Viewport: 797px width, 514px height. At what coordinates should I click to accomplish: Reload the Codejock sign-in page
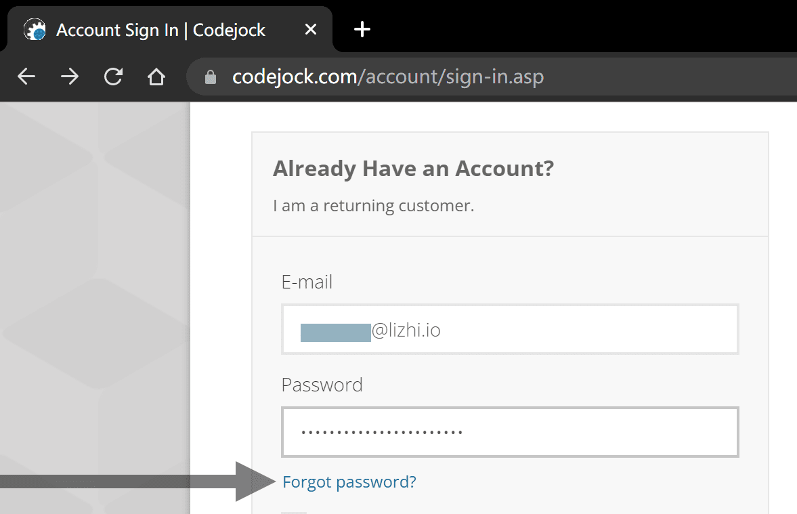(113, 77)
